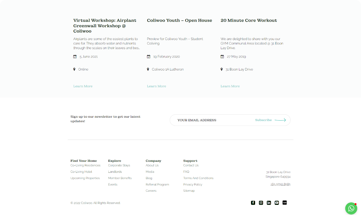Image resolution: width=361 pixels, height=215 pixels.
Task: Click event location pin beside 31 Boon Lay Drive
Action: 222,69
